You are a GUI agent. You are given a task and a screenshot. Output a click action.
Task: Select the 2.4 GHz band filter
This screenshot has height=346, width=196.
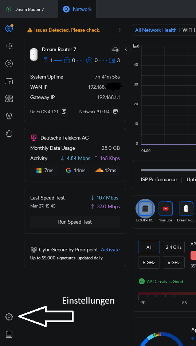coord(173,247)
